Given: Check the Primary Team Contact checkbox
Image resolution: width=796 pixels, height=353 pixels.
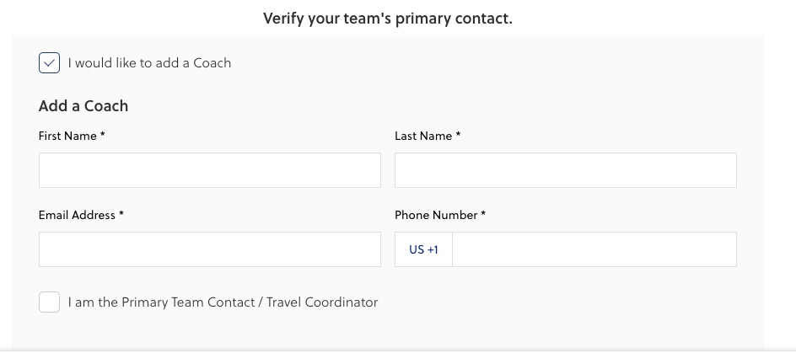Looking at the screenshot, I should pyautogui.click(x=49, y=302).
